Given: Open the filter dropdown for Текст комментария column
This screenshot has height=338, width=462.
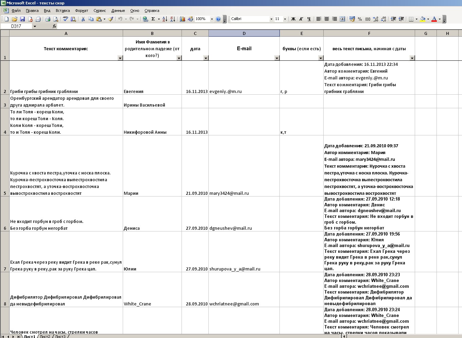Looking at the screenshot, I should (x=120, y=58).
